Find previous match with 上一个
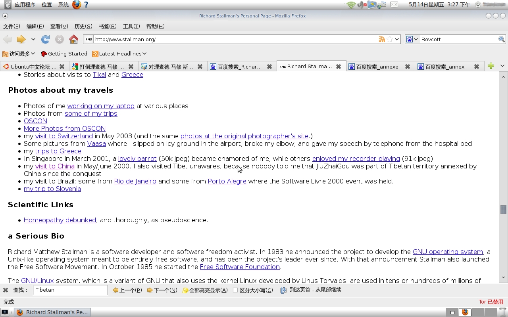 127,290
